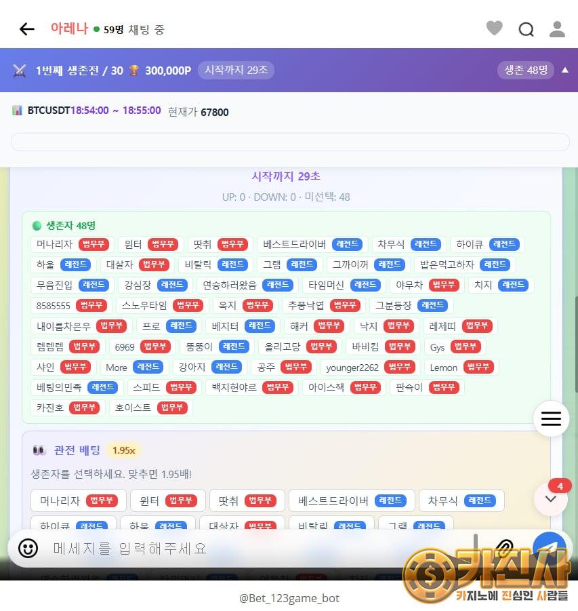The width and height of the screenshot is (578, 611).
Task: Click the message input field
Action: click(257, 548)
